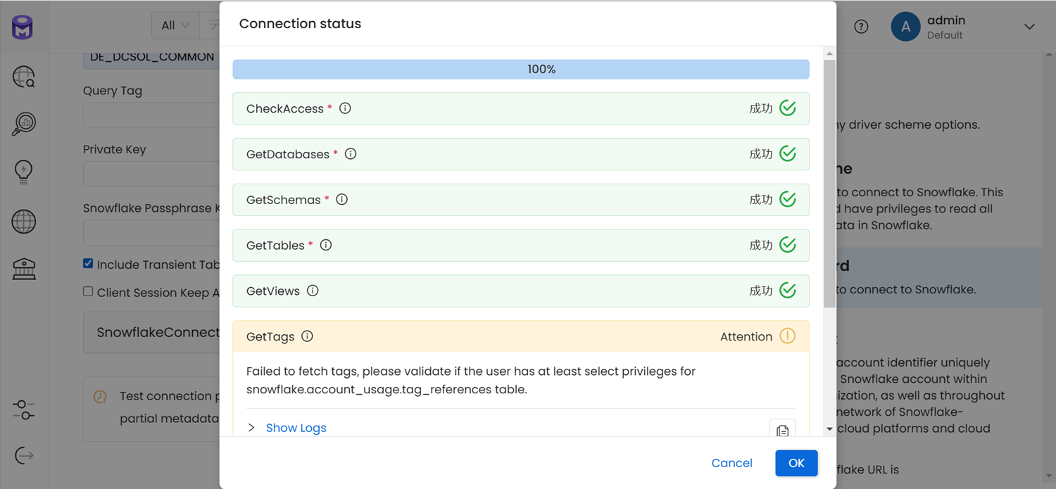Open the Insights lightbulb sidebar icon
This screenshot has height=489, width=1056.
tap(23, 171)
